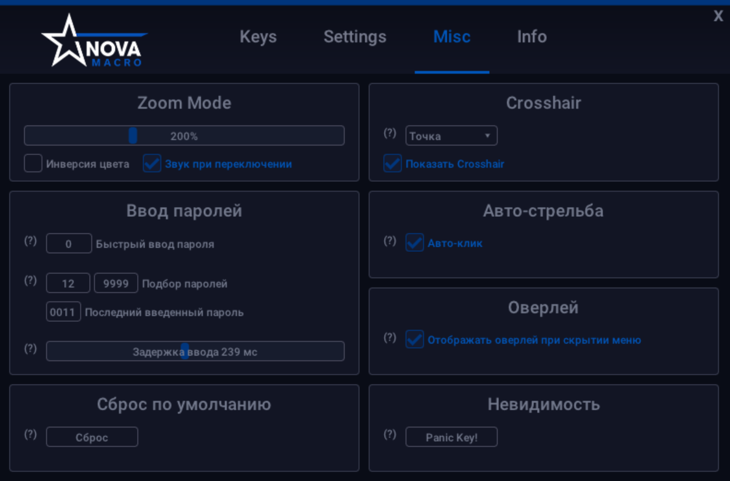Open help hint next to Crosshair type

(x=390, y=133)
